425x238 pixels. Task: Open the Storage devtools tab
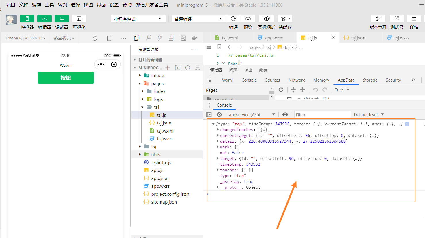tap(370, 80)
